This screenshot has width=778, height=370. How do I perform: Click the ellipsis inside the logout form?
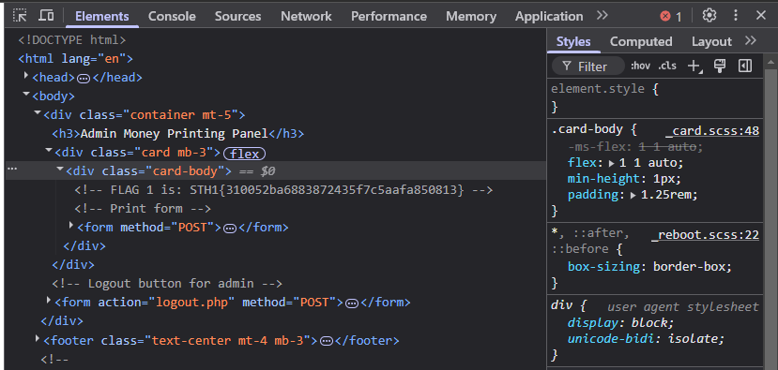(x=352, y=303)
